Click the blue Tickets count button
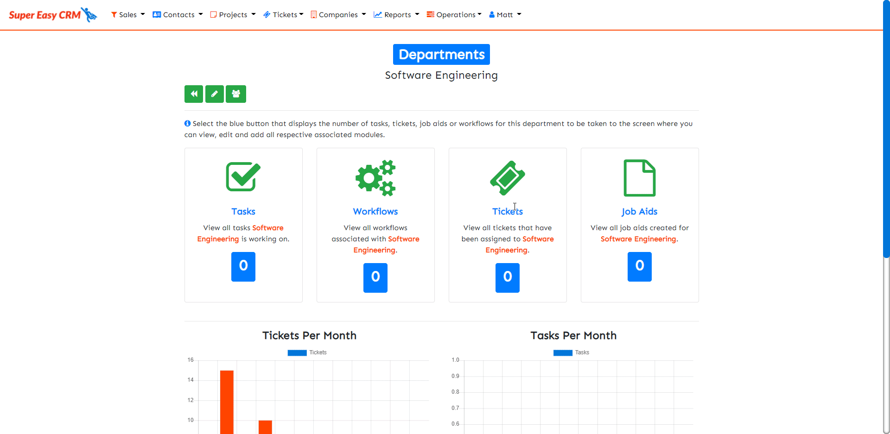890x434 pixels. 508,277
